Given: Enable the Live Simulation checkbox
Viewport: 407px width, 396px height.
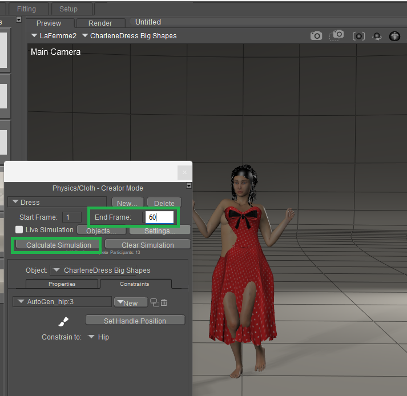Looking at the screenshot, I should coord(19,230).
